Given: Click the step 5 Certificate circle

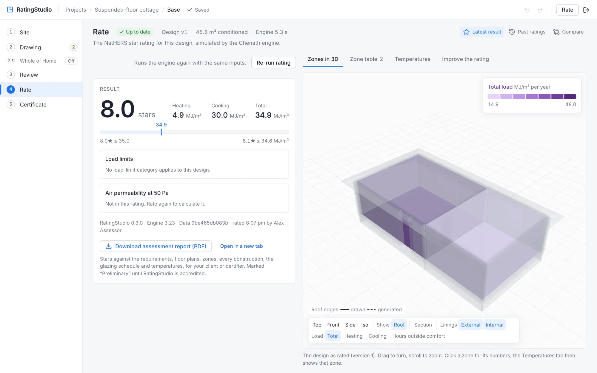Looking at the screenshot, I should pos(11,104).
